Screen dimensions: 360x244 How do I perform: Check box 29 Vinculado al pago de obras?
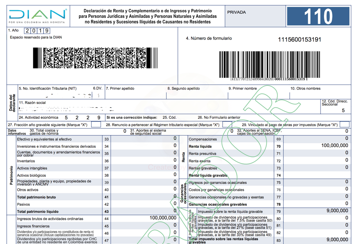pos(344,125)
